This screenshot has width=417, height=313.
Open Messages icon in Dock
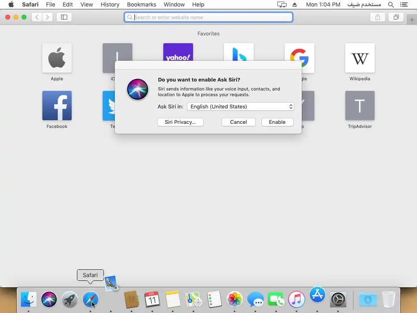255,299
